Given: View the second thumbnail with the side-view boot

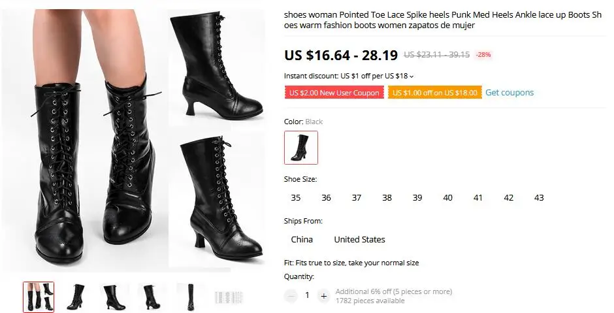Looking at the screenshot, I should (x=76, y=297).
